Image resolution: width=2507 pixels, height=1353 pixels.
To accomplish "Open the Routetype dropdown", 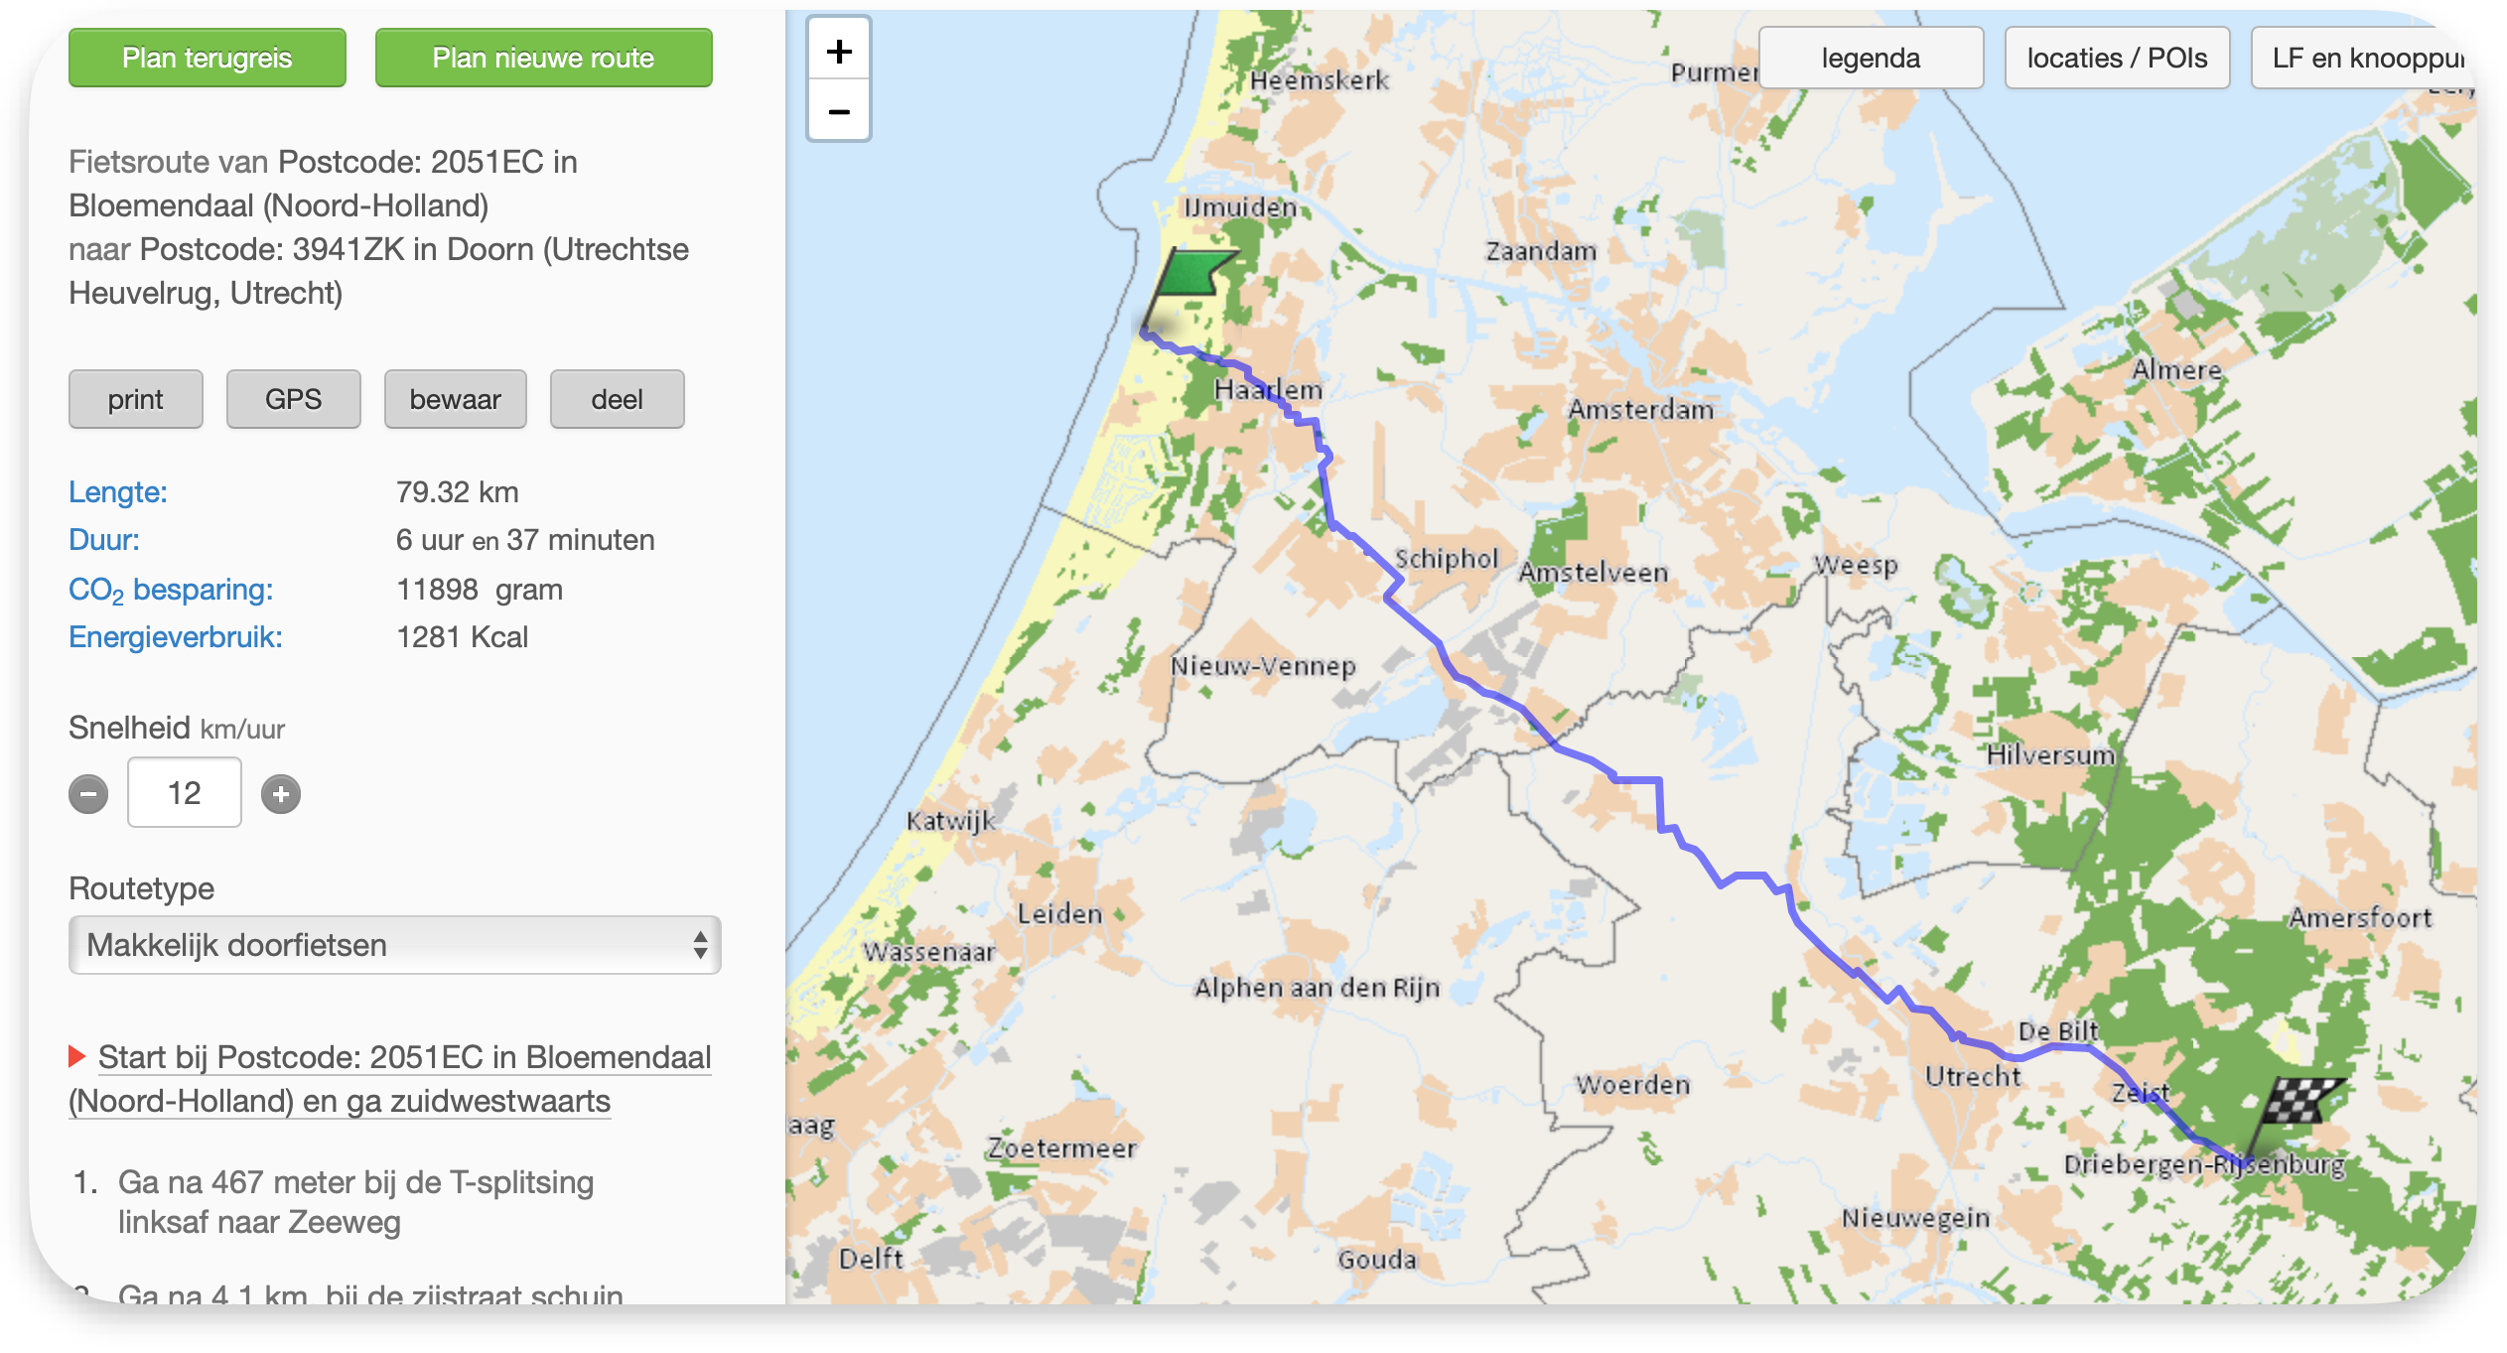I will coord(394,945).
